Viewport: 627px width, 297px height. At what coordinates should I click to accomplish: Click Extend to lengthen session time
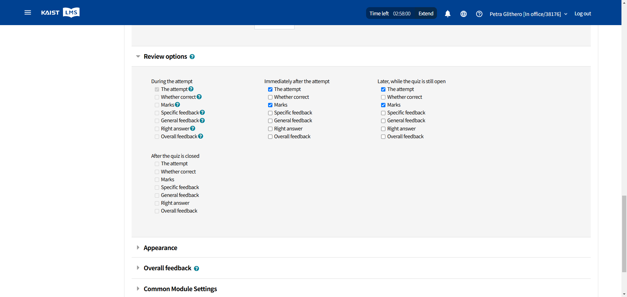[x=426, y=13]
